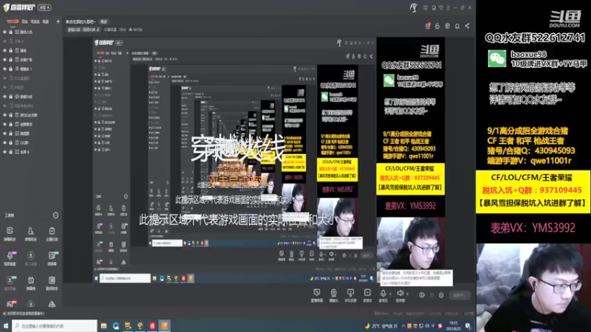Select the QQ群 source row
Viewport: 591px width, 332px height.
(31, 142)
